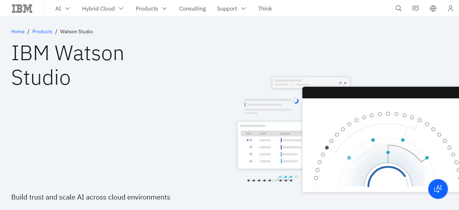Click the user account icon
This screenshot has width=459, height=210.
coord(451,8)
